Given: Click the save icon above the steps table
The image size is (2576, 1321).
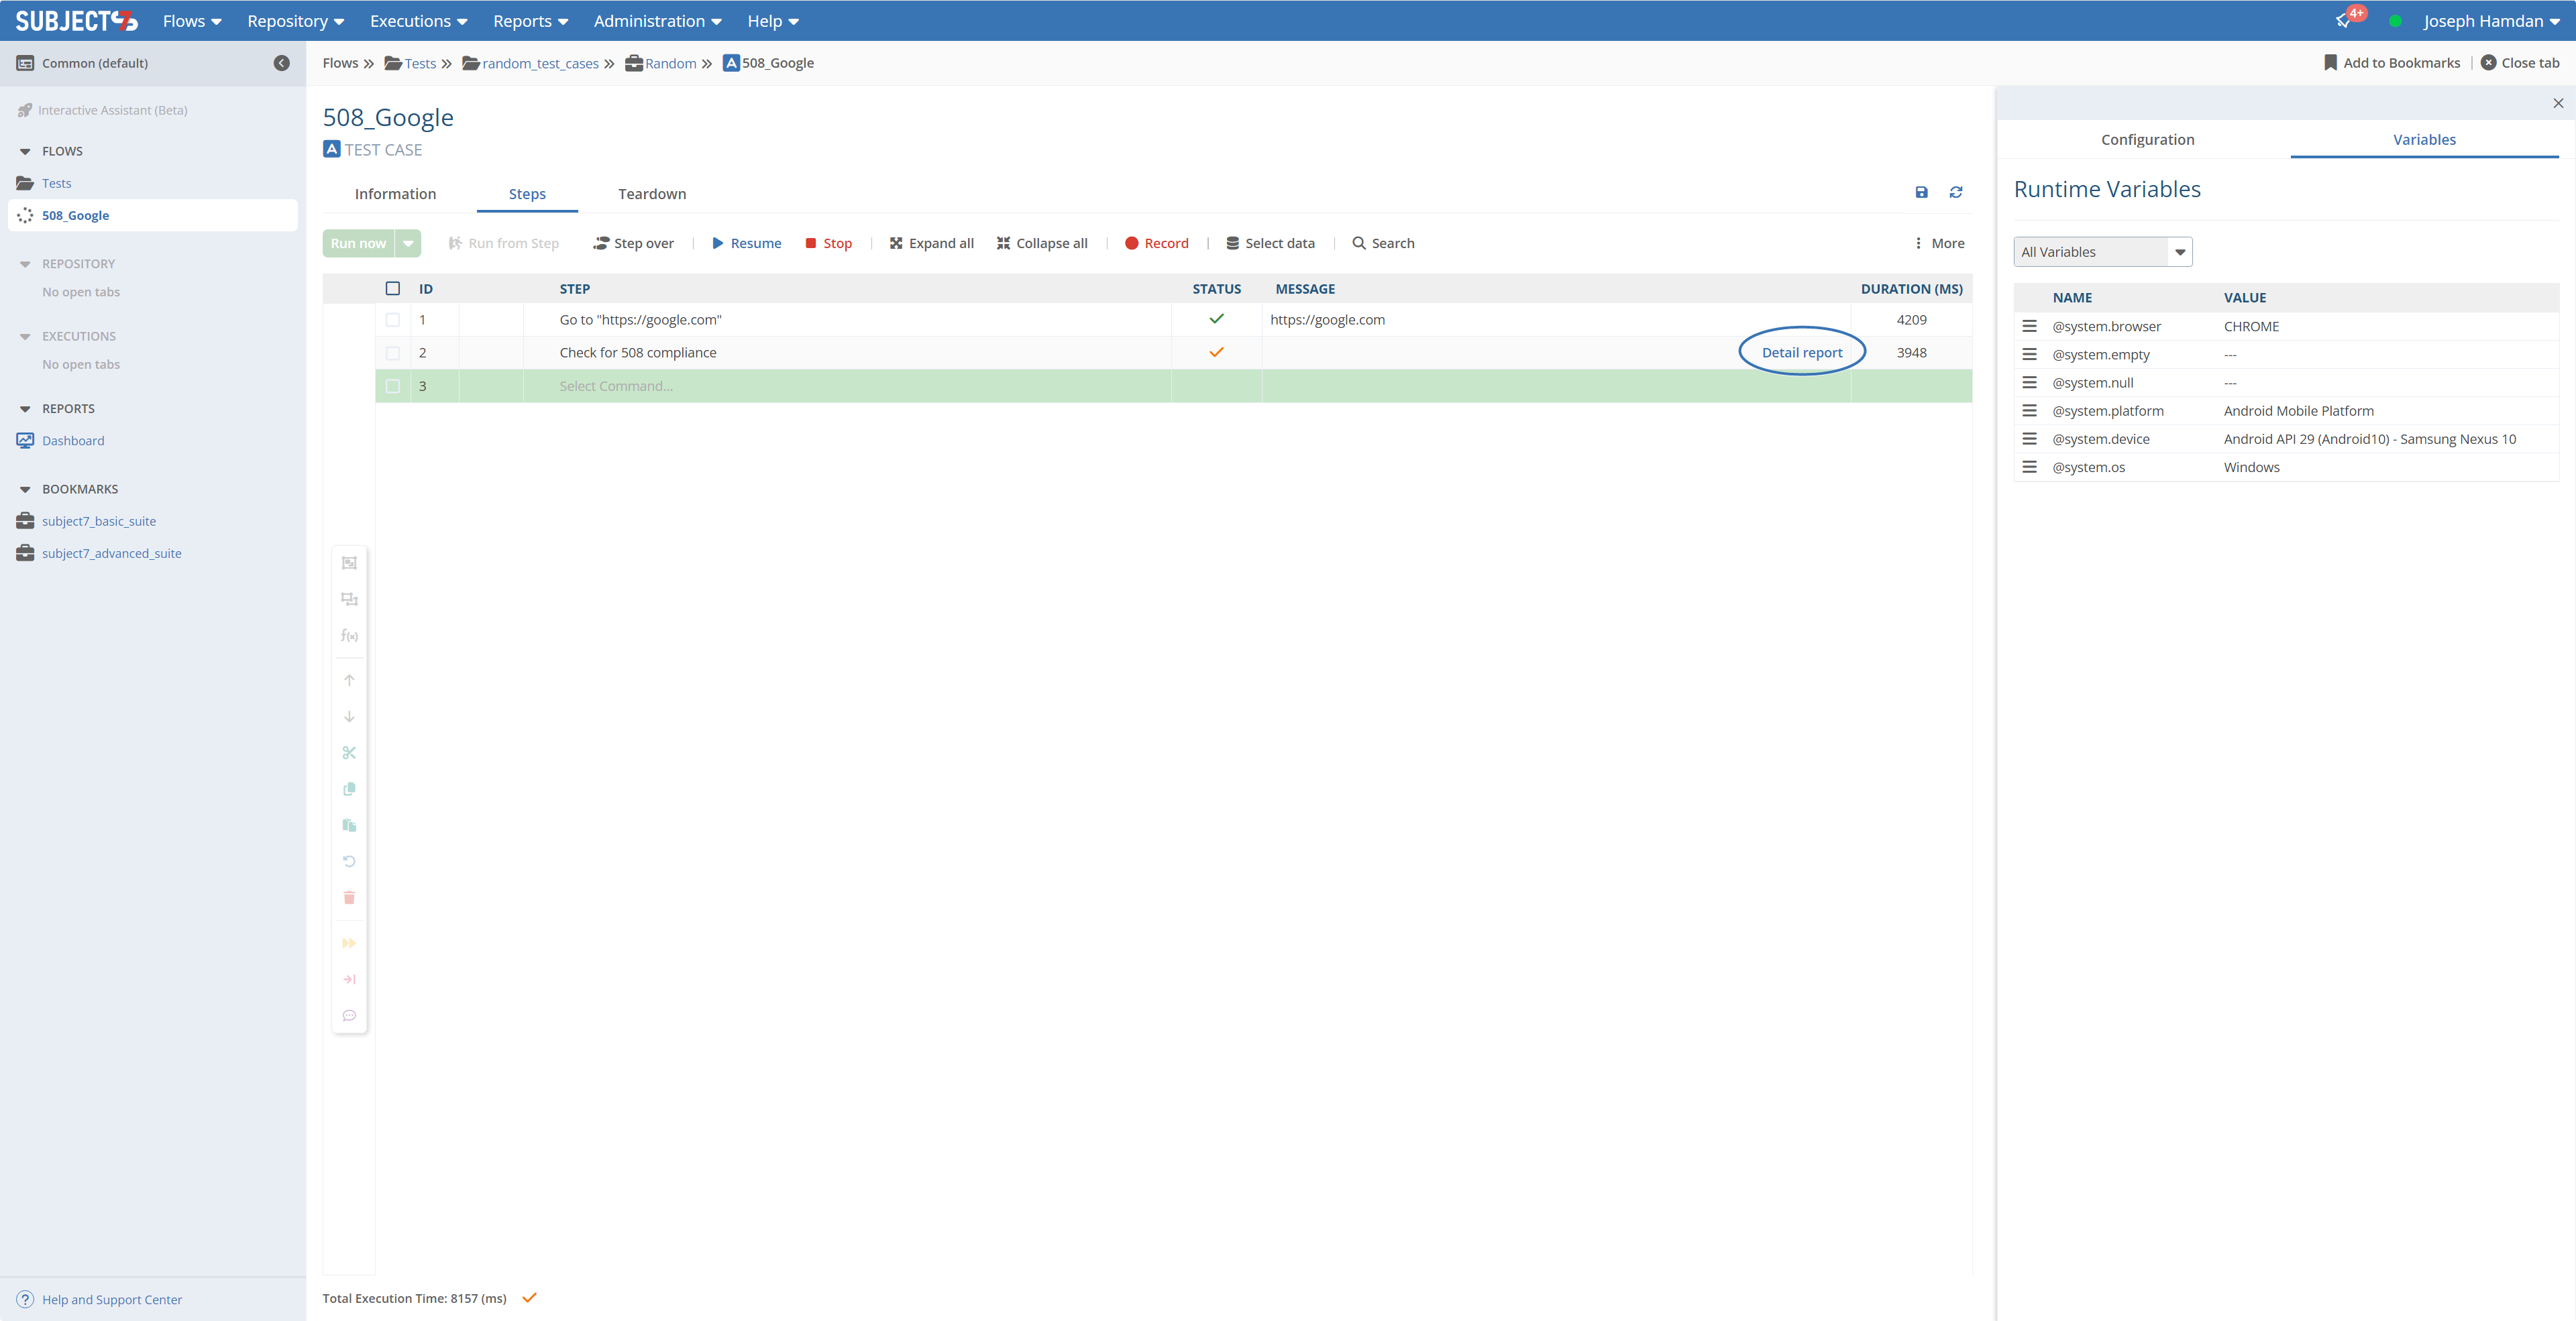Looking at the screenshot, I should pos(1921,192).
